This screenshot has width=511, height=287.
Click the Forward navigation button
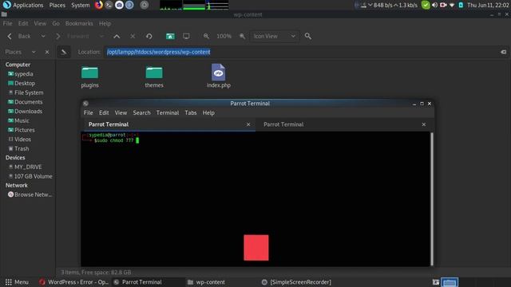click(73, 36)
